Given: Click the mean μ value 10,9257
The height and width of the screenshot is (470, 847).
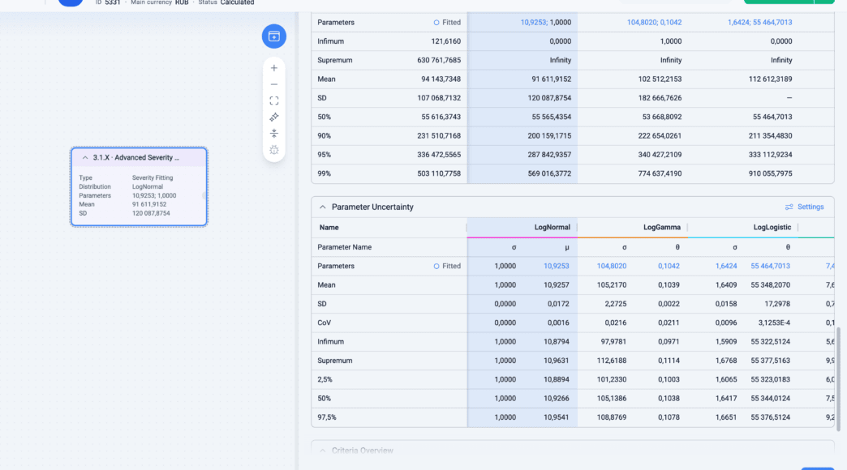Looking at the screenshot, I should 556,285.
